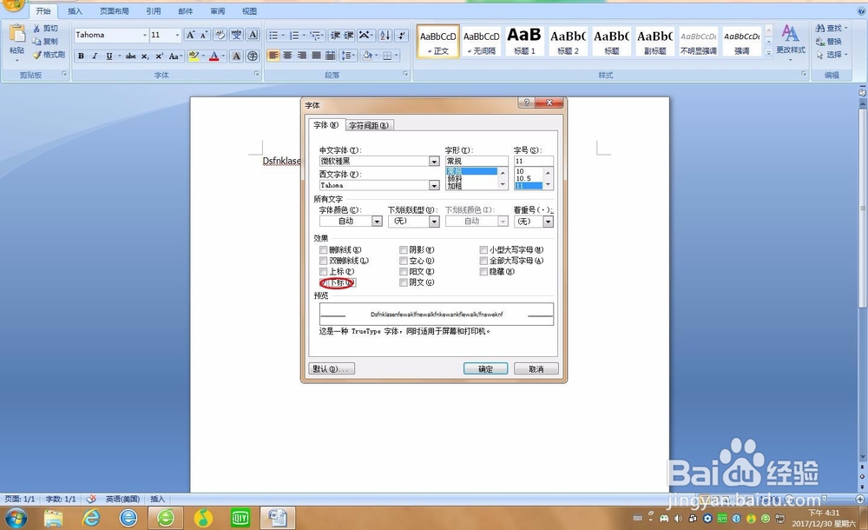Screen dimensions: 868x530
Task: Click the Format Painter icon
Action: 36,55
